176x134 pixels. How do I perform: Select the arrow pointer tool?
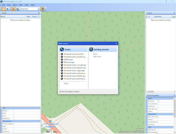click(x=7, y=9)
